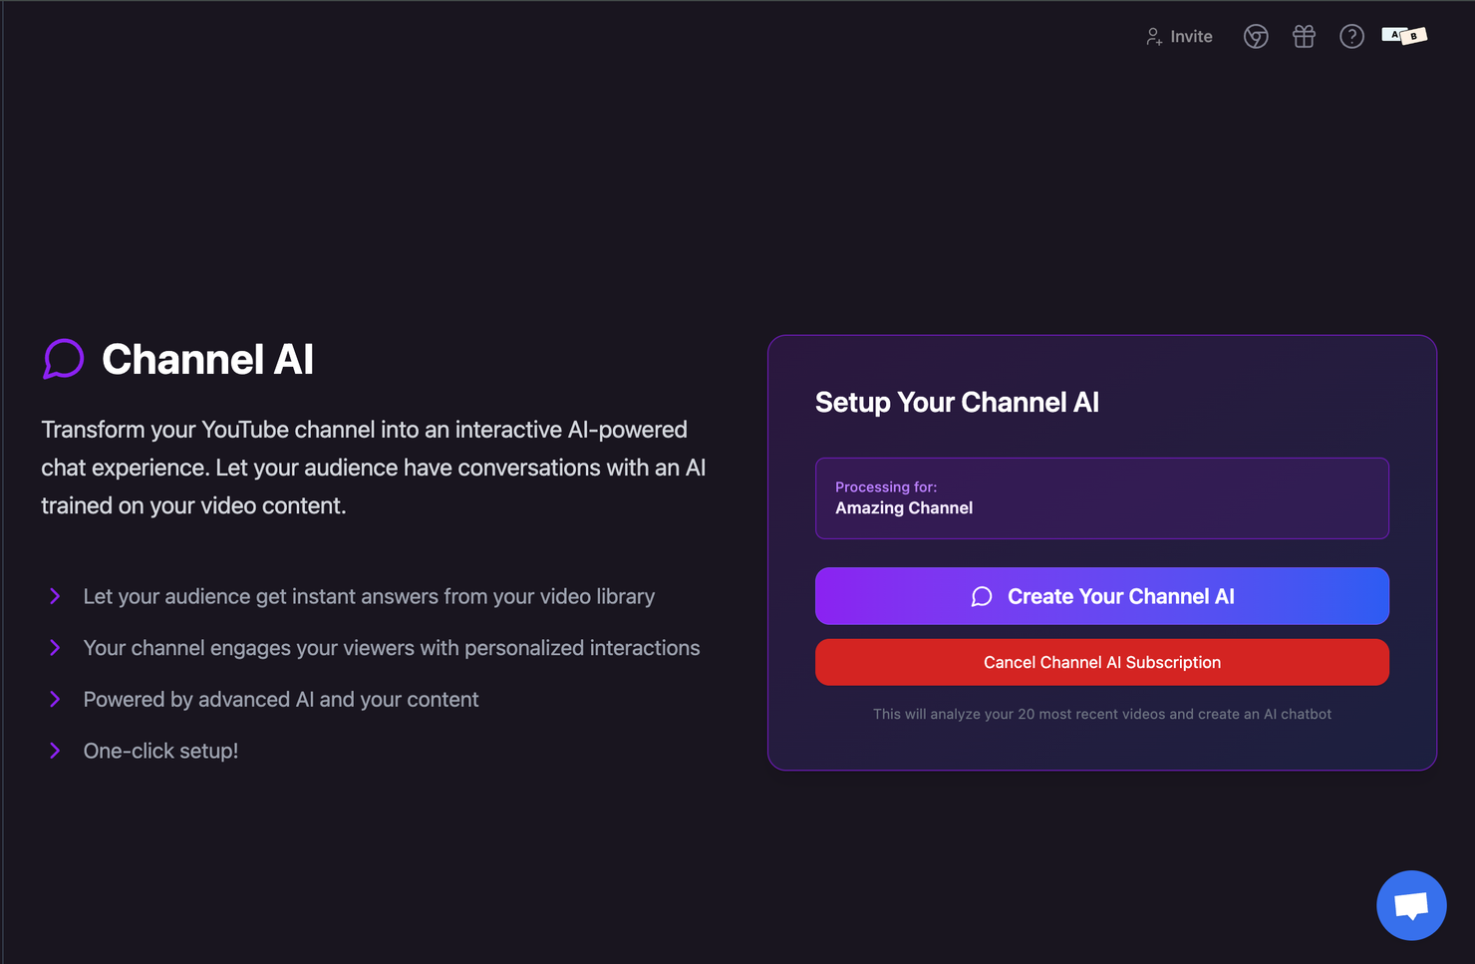Click the chat bubble icon inside the Create button
This screenshot has width=1475, height=964.
tap(982, 596)
